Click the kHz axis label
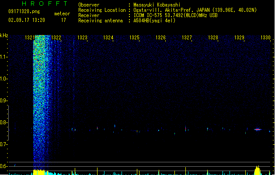 point(4,35)
